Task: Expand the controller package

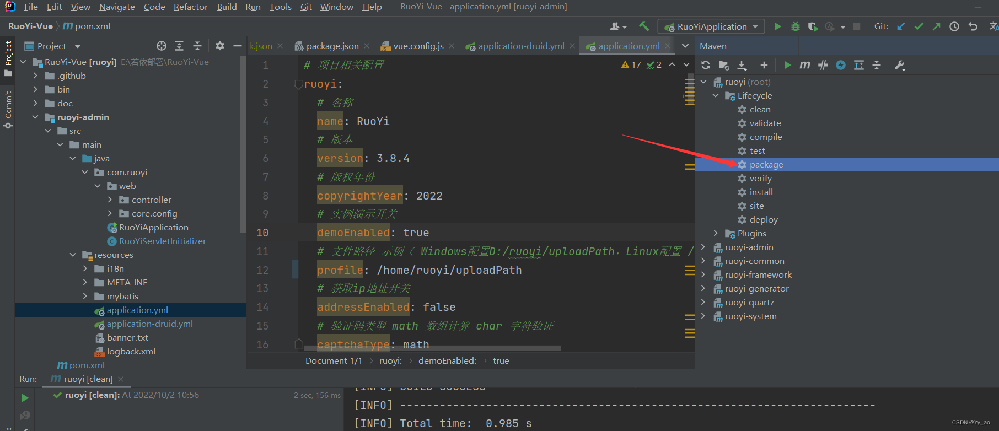Action: tap(110, 200)
